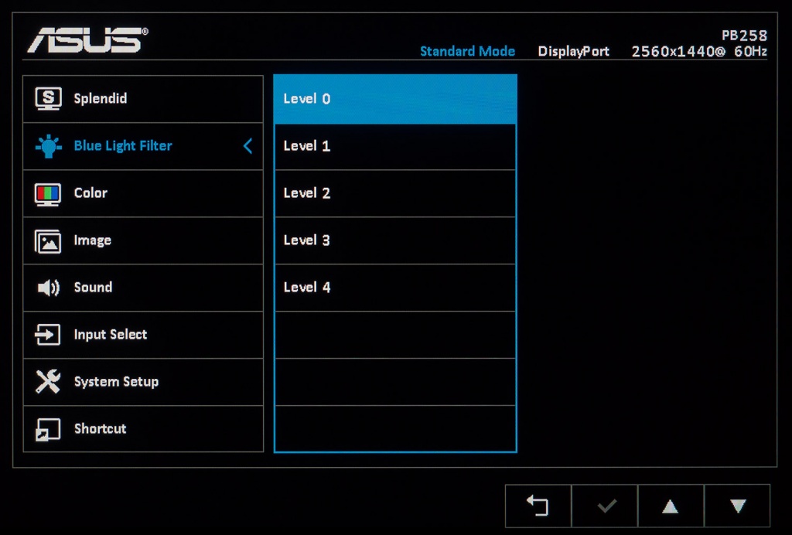Select the Shortcut icon
Image resolution: width=792 pixels, height=535 pixels.
coord(47,429)
